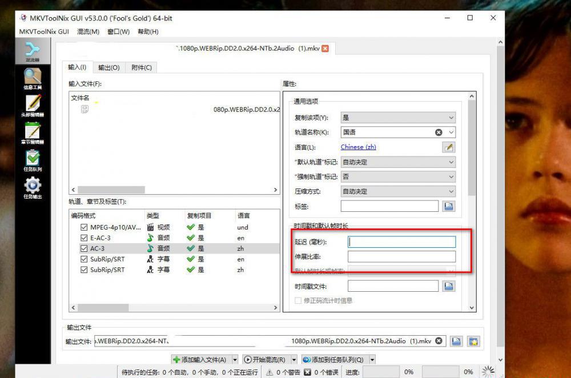571x378 pixels.
Task: Switch to the 输出(O) tab
Action: [109, 67]
